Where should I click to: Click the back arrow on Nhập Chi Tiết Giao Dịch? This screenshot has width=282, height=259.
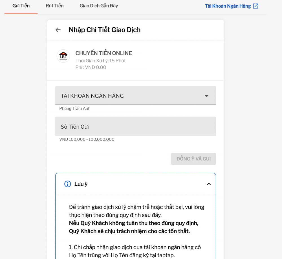coord(58,30)
